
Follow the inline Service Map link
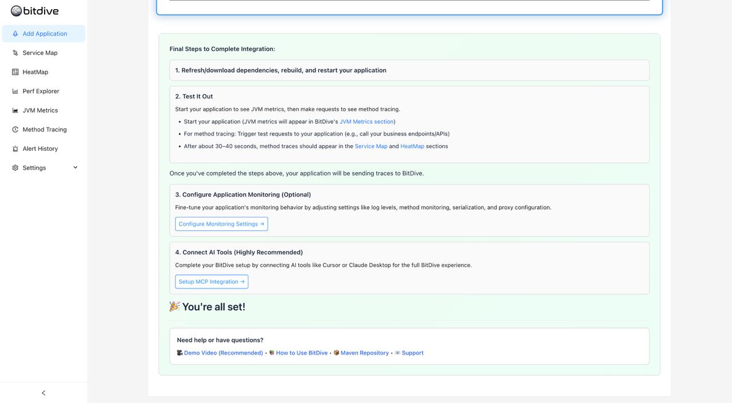(x=371, y=146)
